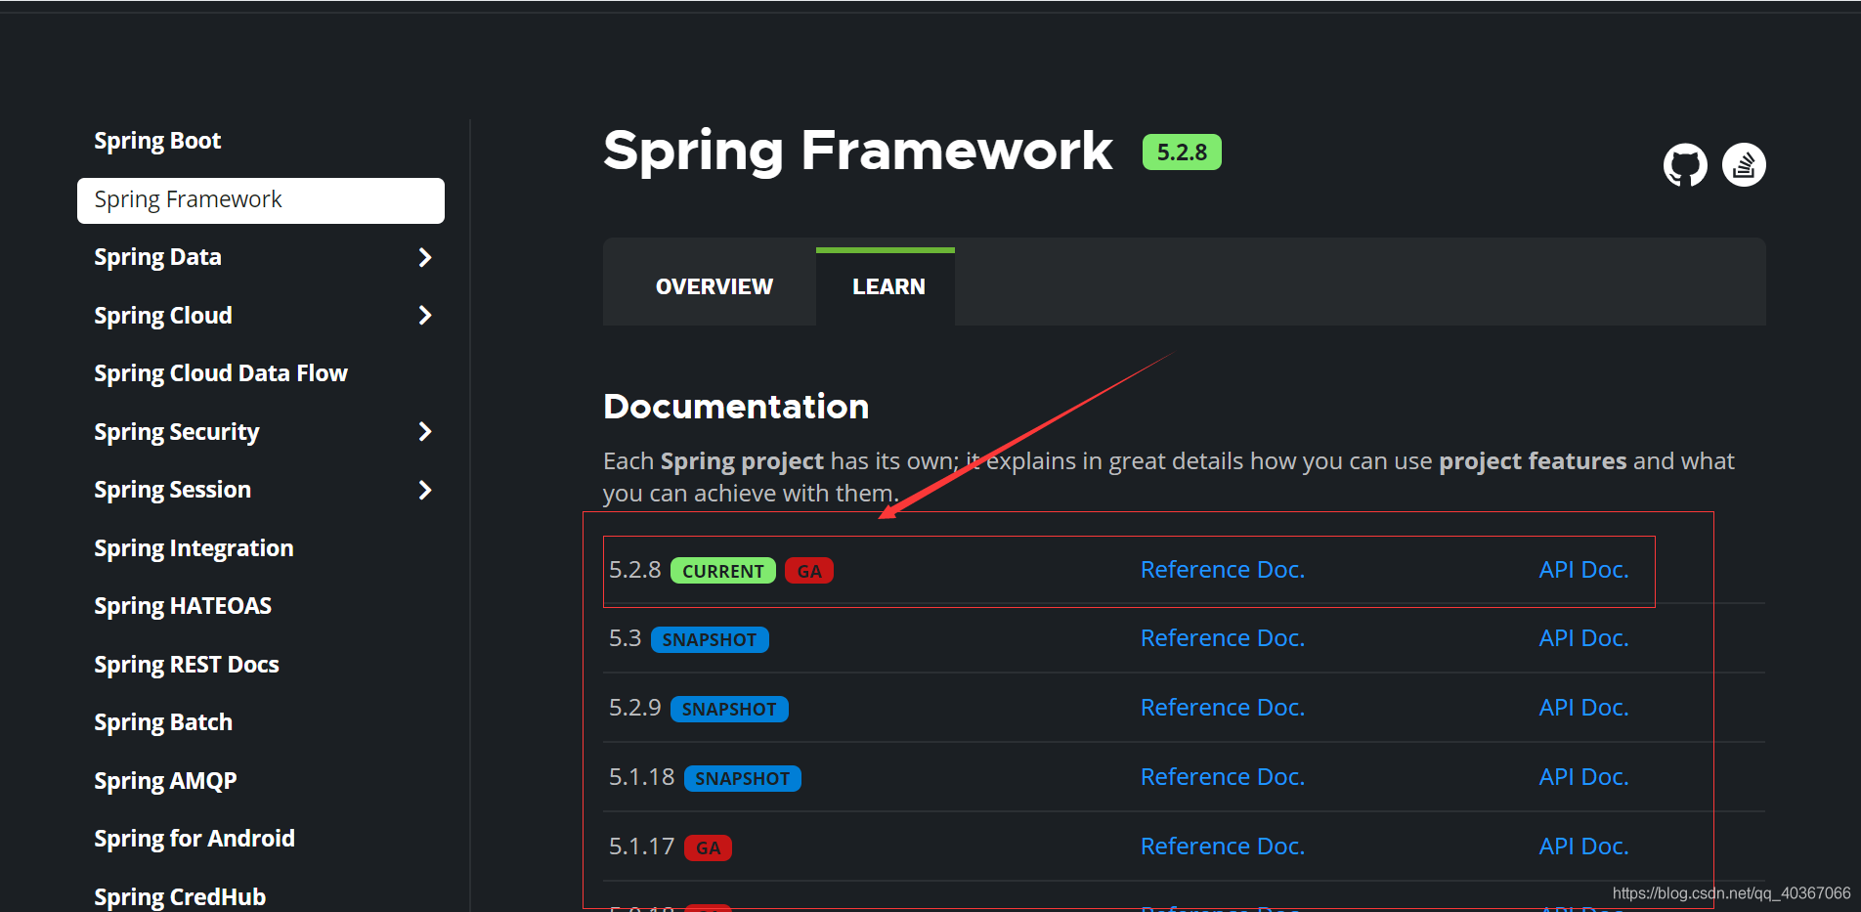
Task: Expand the Spring Data section
Action: point(424,257)
